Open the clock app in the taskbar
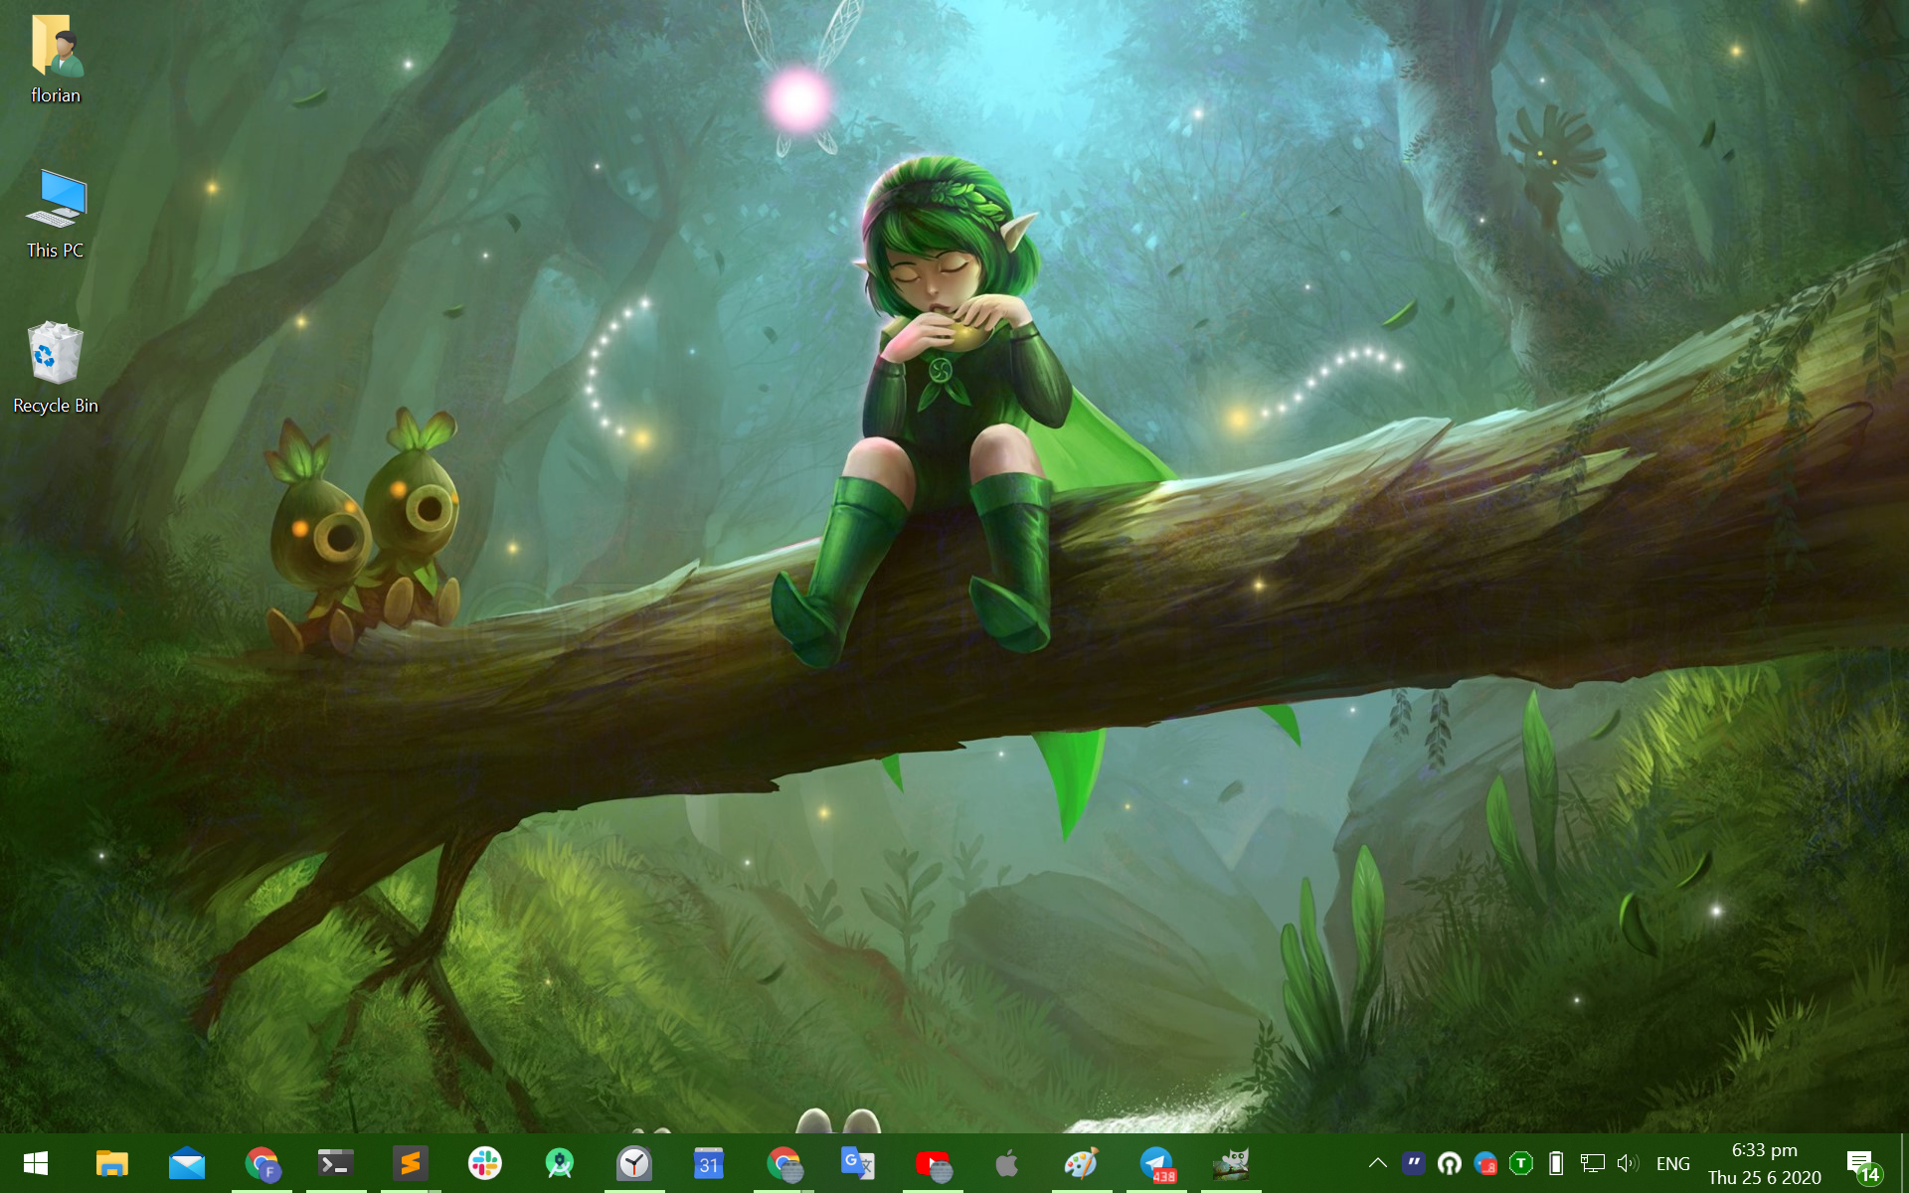 point(633,1163)
